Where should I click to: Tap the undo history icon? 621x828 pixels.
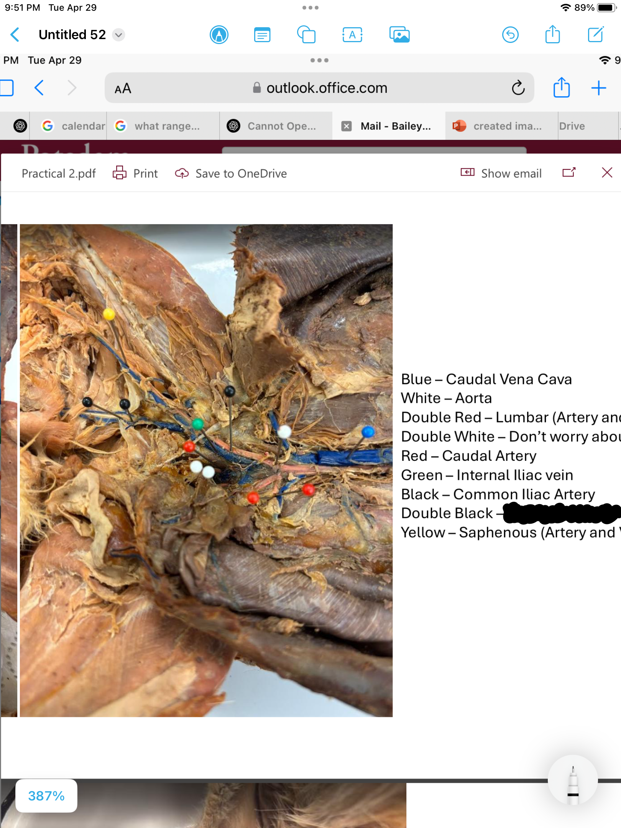[510, 35]
